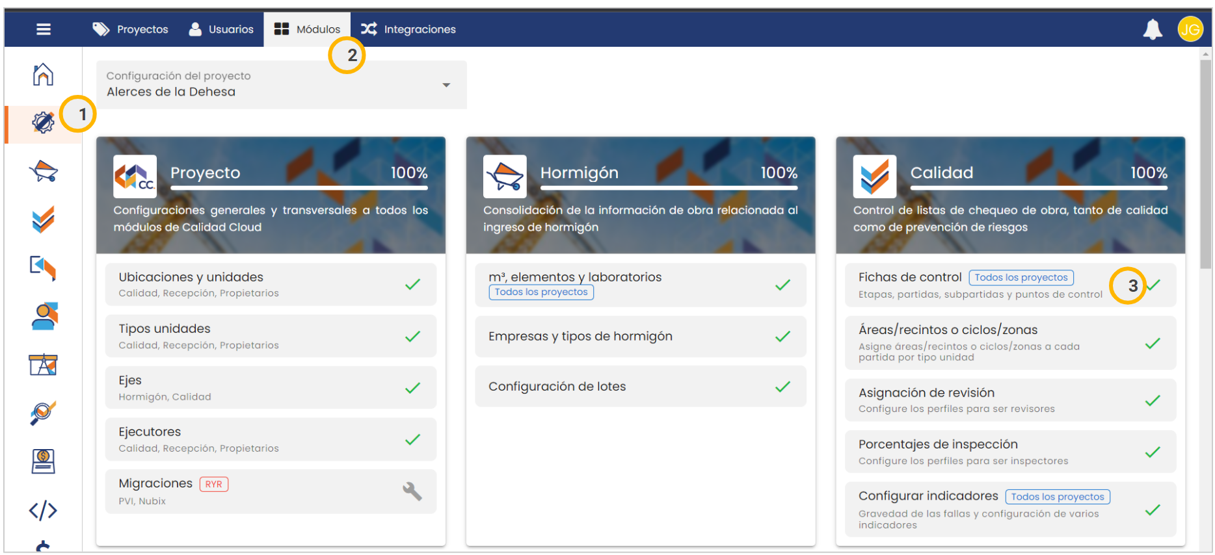Open the Ejes configuration item
Image resolution: width=1215 pixels, height=555 pixels.
pos(271,387)
